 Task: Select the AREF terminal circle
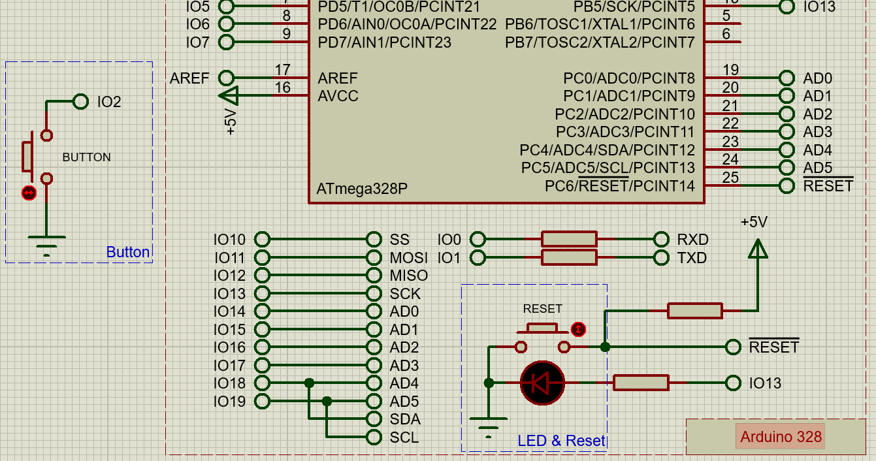(226, 78)
